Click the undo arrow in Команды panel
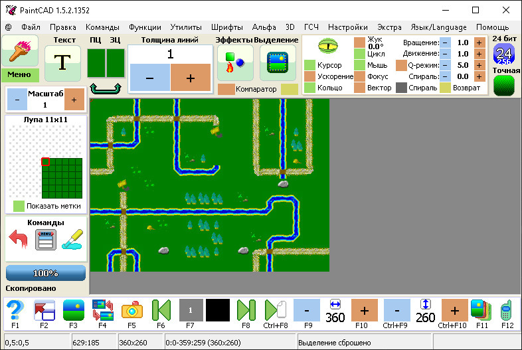Viewport: 522px width, 350px height. click(x=19, y=239)
